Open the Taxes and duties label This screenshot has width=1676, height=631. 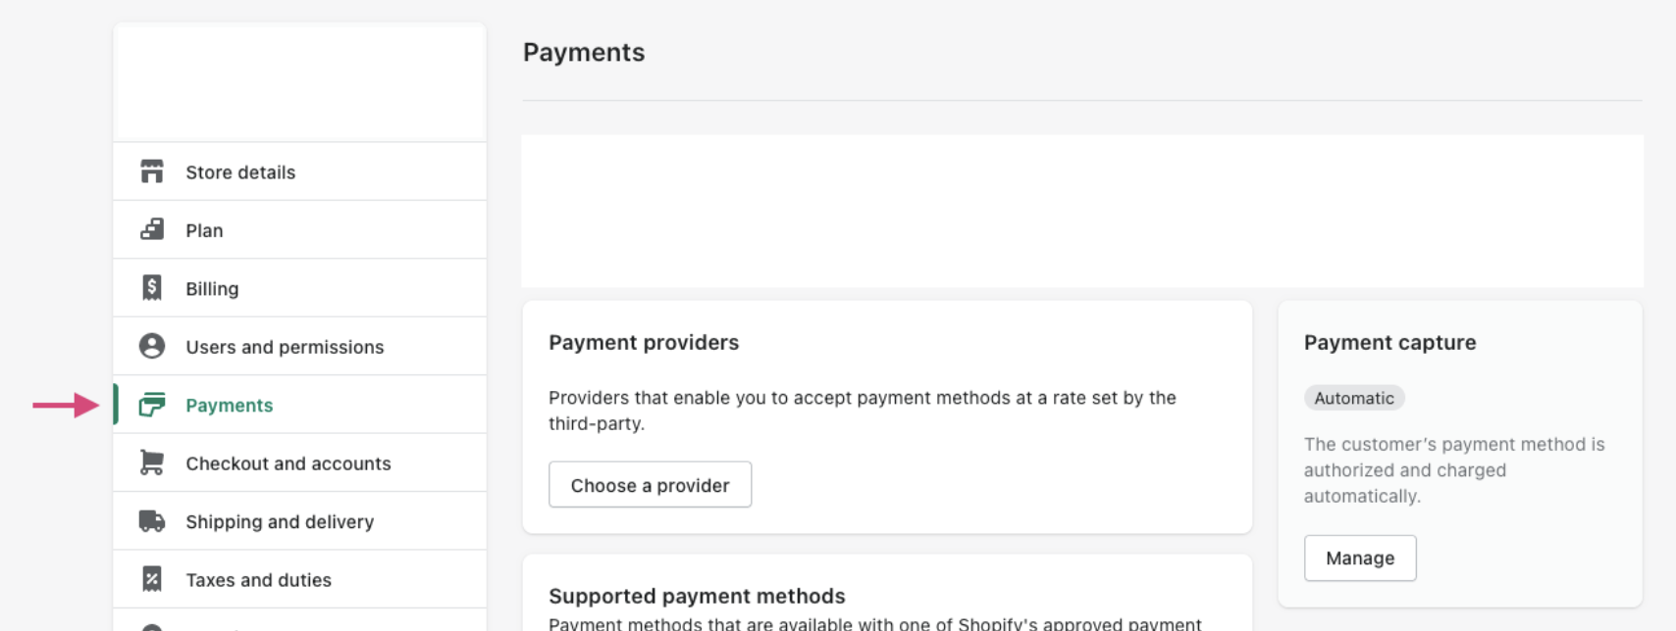258,580
